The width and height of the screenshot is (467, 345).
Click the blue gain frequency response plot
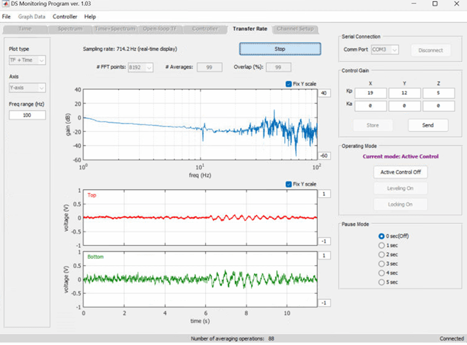tap(200, 125)
